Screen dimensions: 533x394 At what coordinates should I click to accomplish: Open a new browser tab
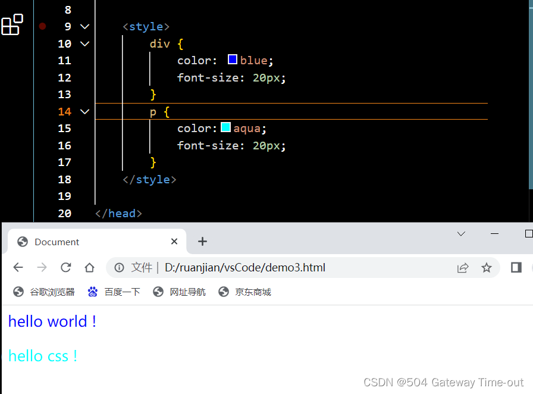click(202, 242)
